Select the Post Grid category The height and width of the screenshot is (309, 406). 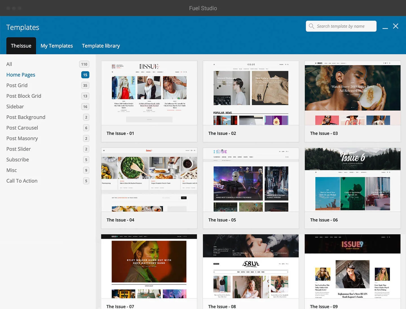pyautogui.click(x=17, y=85)
